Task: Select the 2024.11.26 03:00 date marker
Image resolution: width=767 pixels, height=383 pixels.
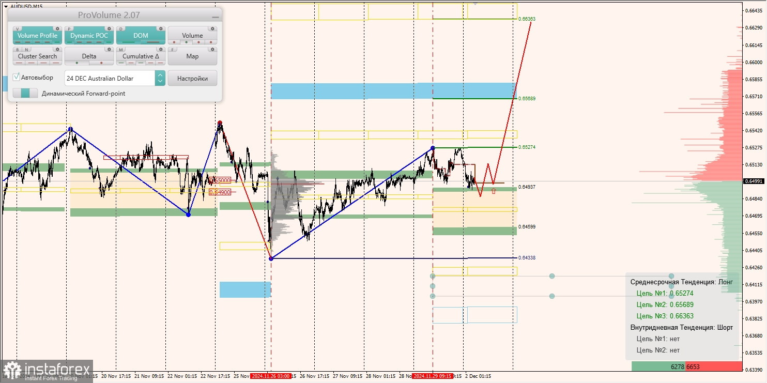Action: coord(270,376)
